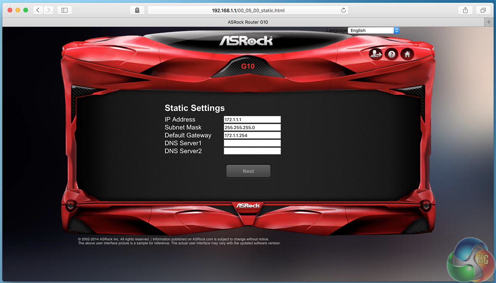Image resolution: width=496 pixels, height=283 pixels.
Task: Click the Language label text
Action: coord(337,30)
